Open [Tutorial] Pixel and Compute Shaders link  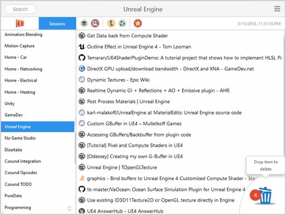[135, 146]
